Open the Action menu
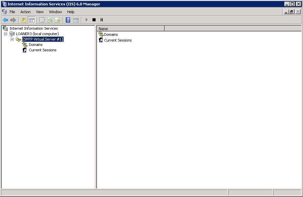 pyautogui.click(x=25, y=12)
